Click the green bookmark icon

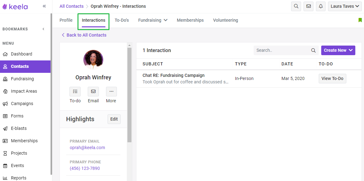[360, 20]
